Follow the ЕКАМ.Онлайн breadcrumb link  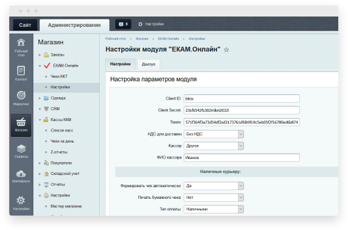point(168,39)
